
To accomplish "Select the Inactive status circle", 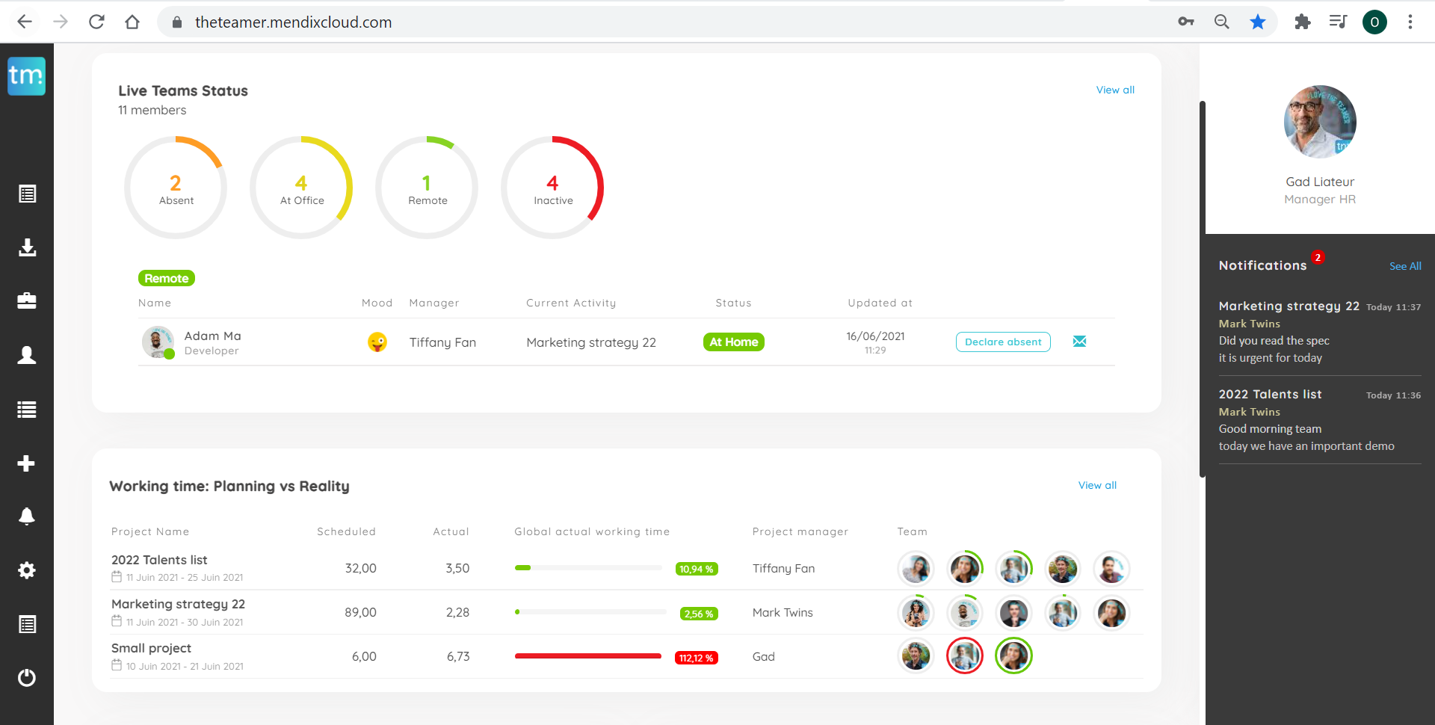I will click(x=552, y=188).
